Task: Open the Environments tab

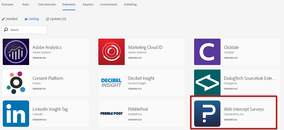Action: coord(109,4)
